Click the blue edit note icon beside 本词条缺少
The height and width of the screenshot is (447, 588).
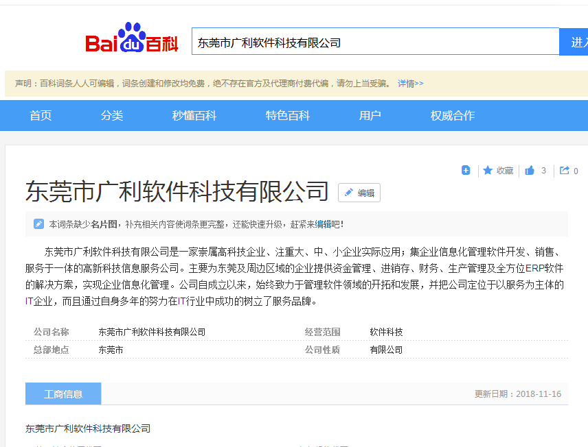38,224
